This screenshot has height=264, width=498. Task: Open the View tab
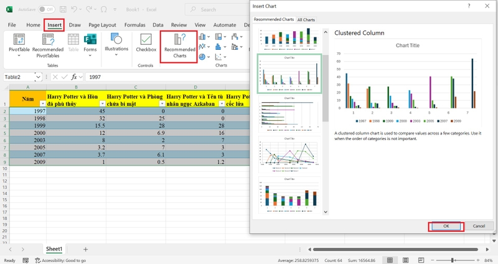(200, 25)
